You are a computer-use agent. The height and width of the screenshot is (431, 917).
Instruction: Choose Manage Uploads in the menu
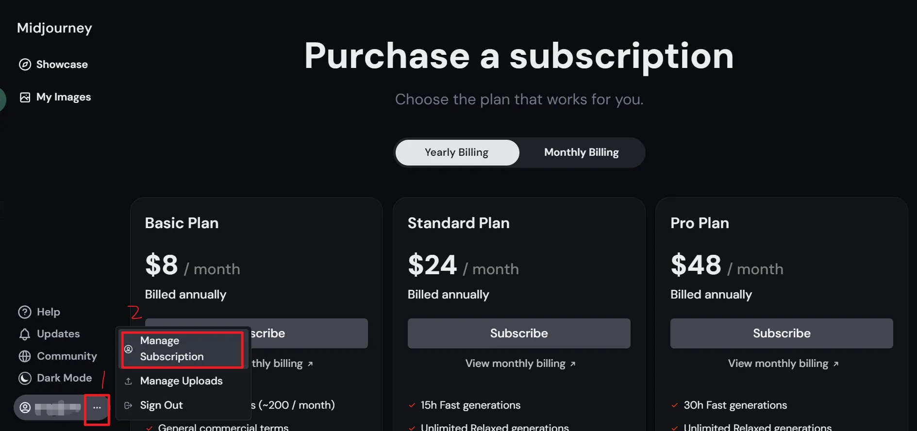click(181, 381)
